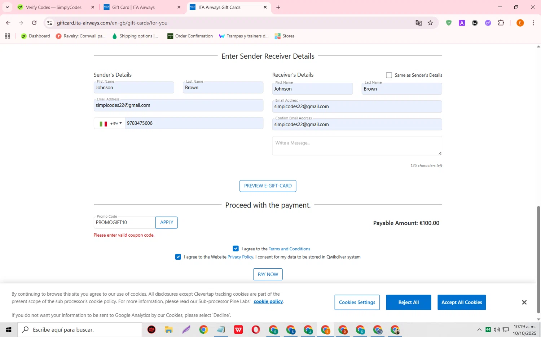Reject All cookies
Viewport: 541px width, 337px height.
409,302
